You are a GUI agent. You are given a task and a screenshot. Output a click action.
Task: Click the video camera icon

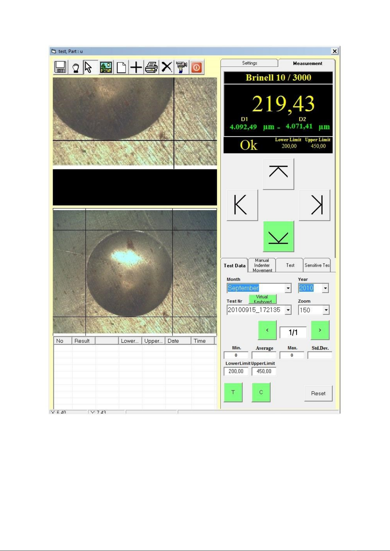tap(182, 67)
